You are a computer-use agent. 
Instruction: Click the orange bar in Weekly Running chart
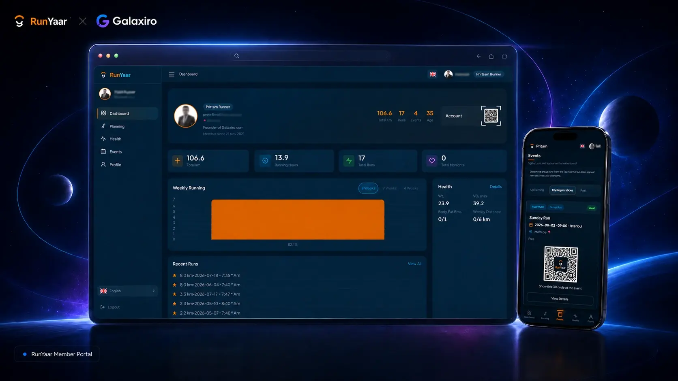[298, 219]
